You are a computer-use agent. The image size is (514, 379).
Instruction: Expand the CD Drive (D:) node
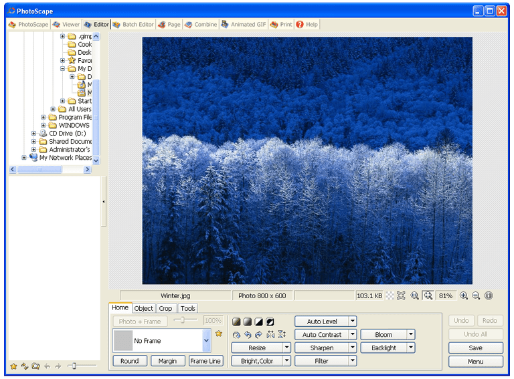(33, 133)
